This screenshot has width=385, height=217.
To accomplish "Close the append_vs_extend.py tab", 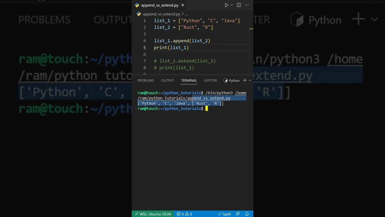I will pyautogui.click(x=183, y=5).
